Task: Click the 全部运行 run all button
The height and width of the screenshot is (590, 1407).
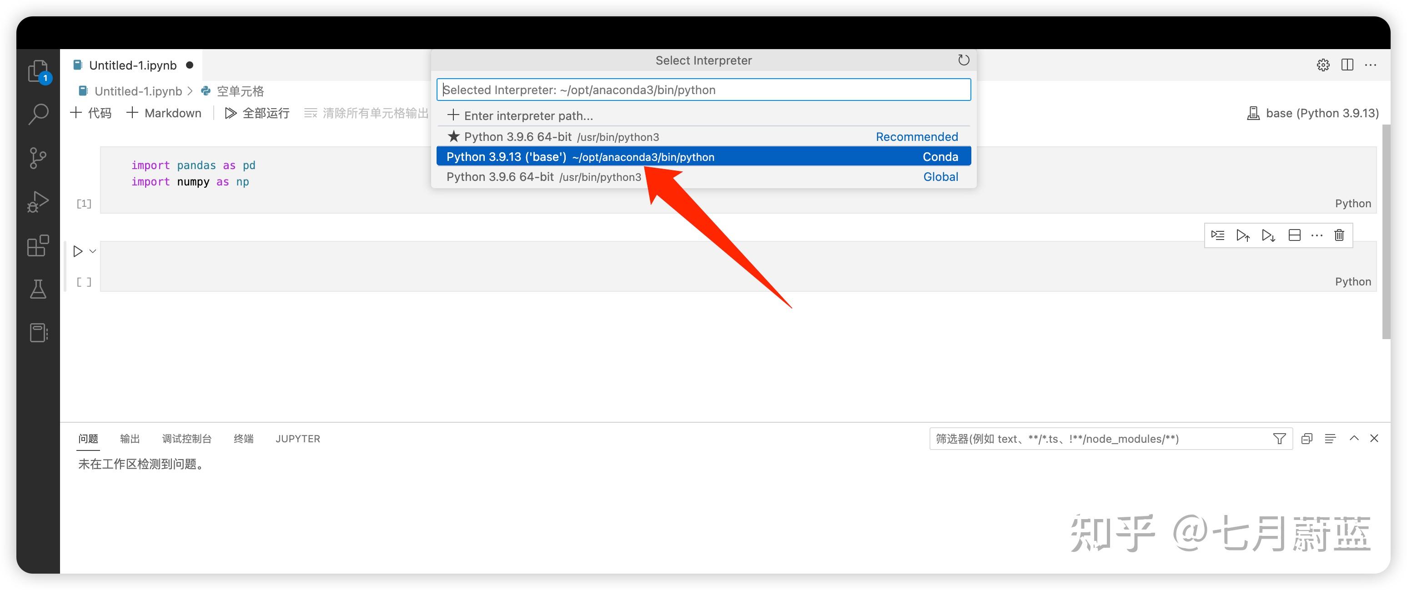Action: (x=257, y=113)
